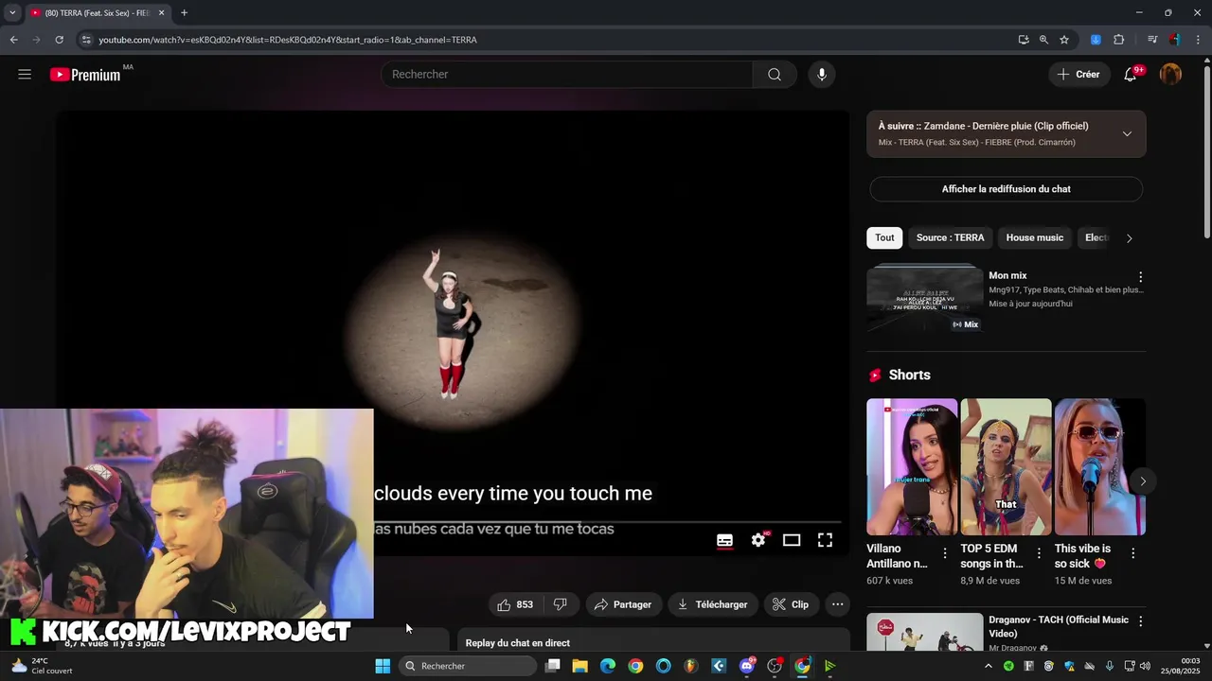Open options for Mon mix playlist

1140,277
